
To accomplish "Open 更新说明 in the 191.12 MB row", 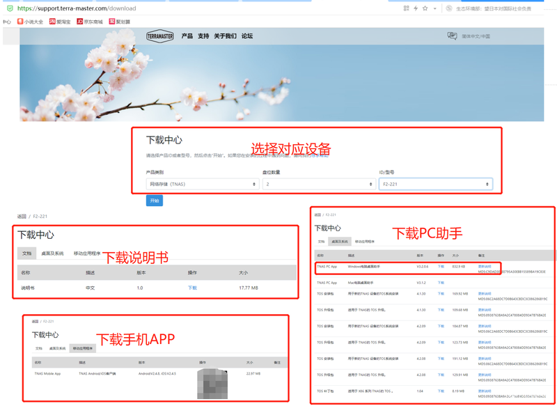I will [x=485, y=359].
